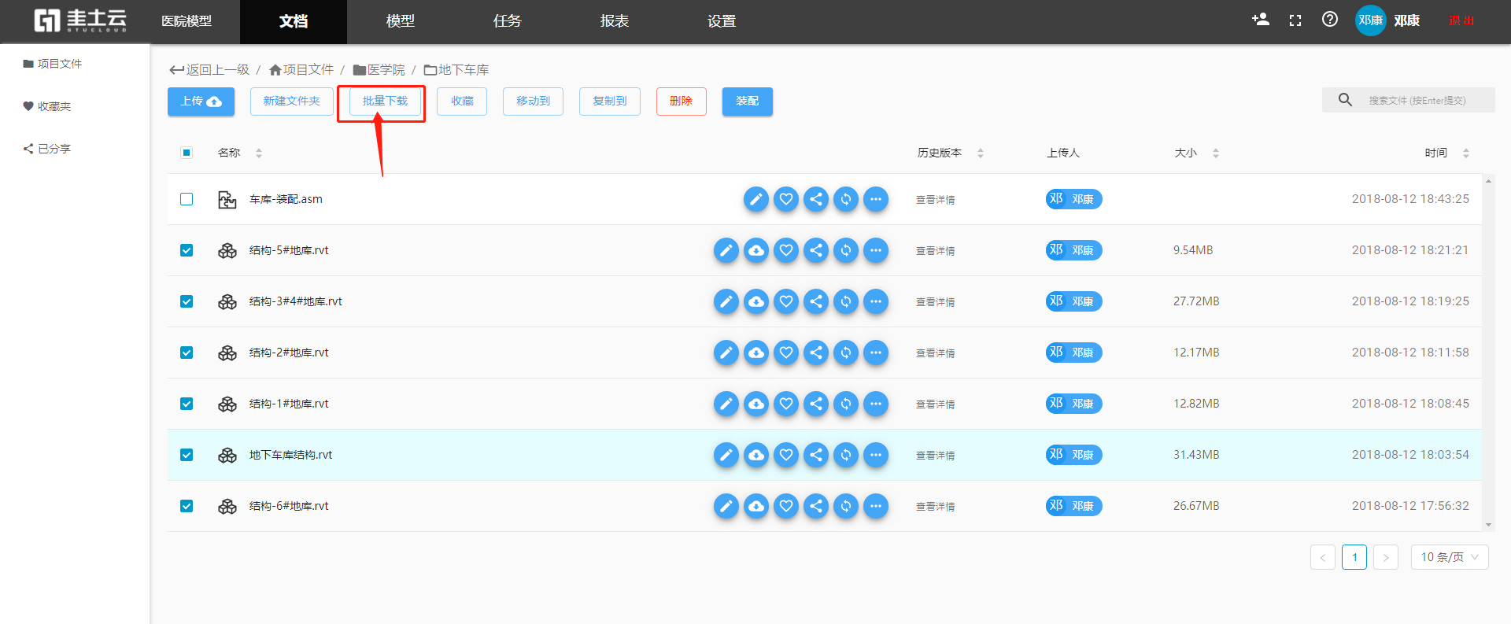The width and height of the screenshot is (1511, 624).
Task: Navigate to 医学院 breadcrumb folder
Action: pos(379,70)
